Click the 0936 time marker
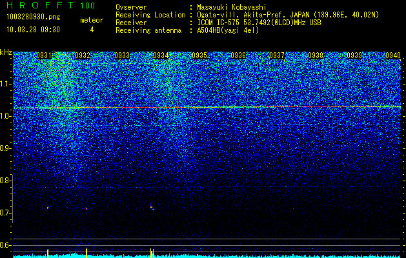The image size is (406, 258). 238,55
